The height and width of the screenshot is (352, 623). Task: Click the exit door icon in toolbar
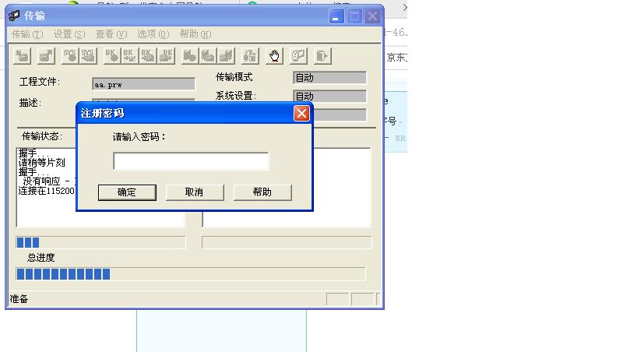322,55
